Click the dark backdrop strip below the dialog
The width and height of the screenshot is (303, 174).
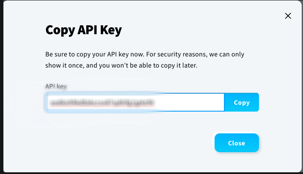[x=150, y=173]
